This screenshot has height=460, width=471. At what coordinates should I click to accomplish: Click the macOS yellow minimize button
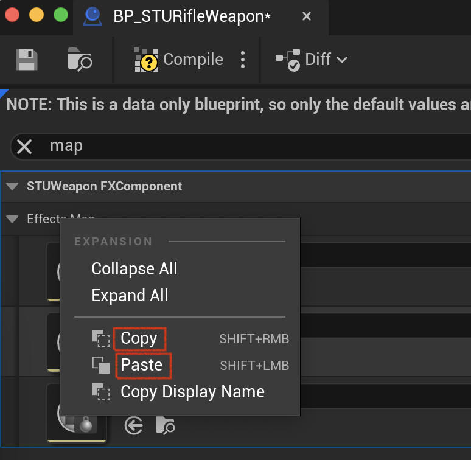pyautogui.click(x=37, y=15)
